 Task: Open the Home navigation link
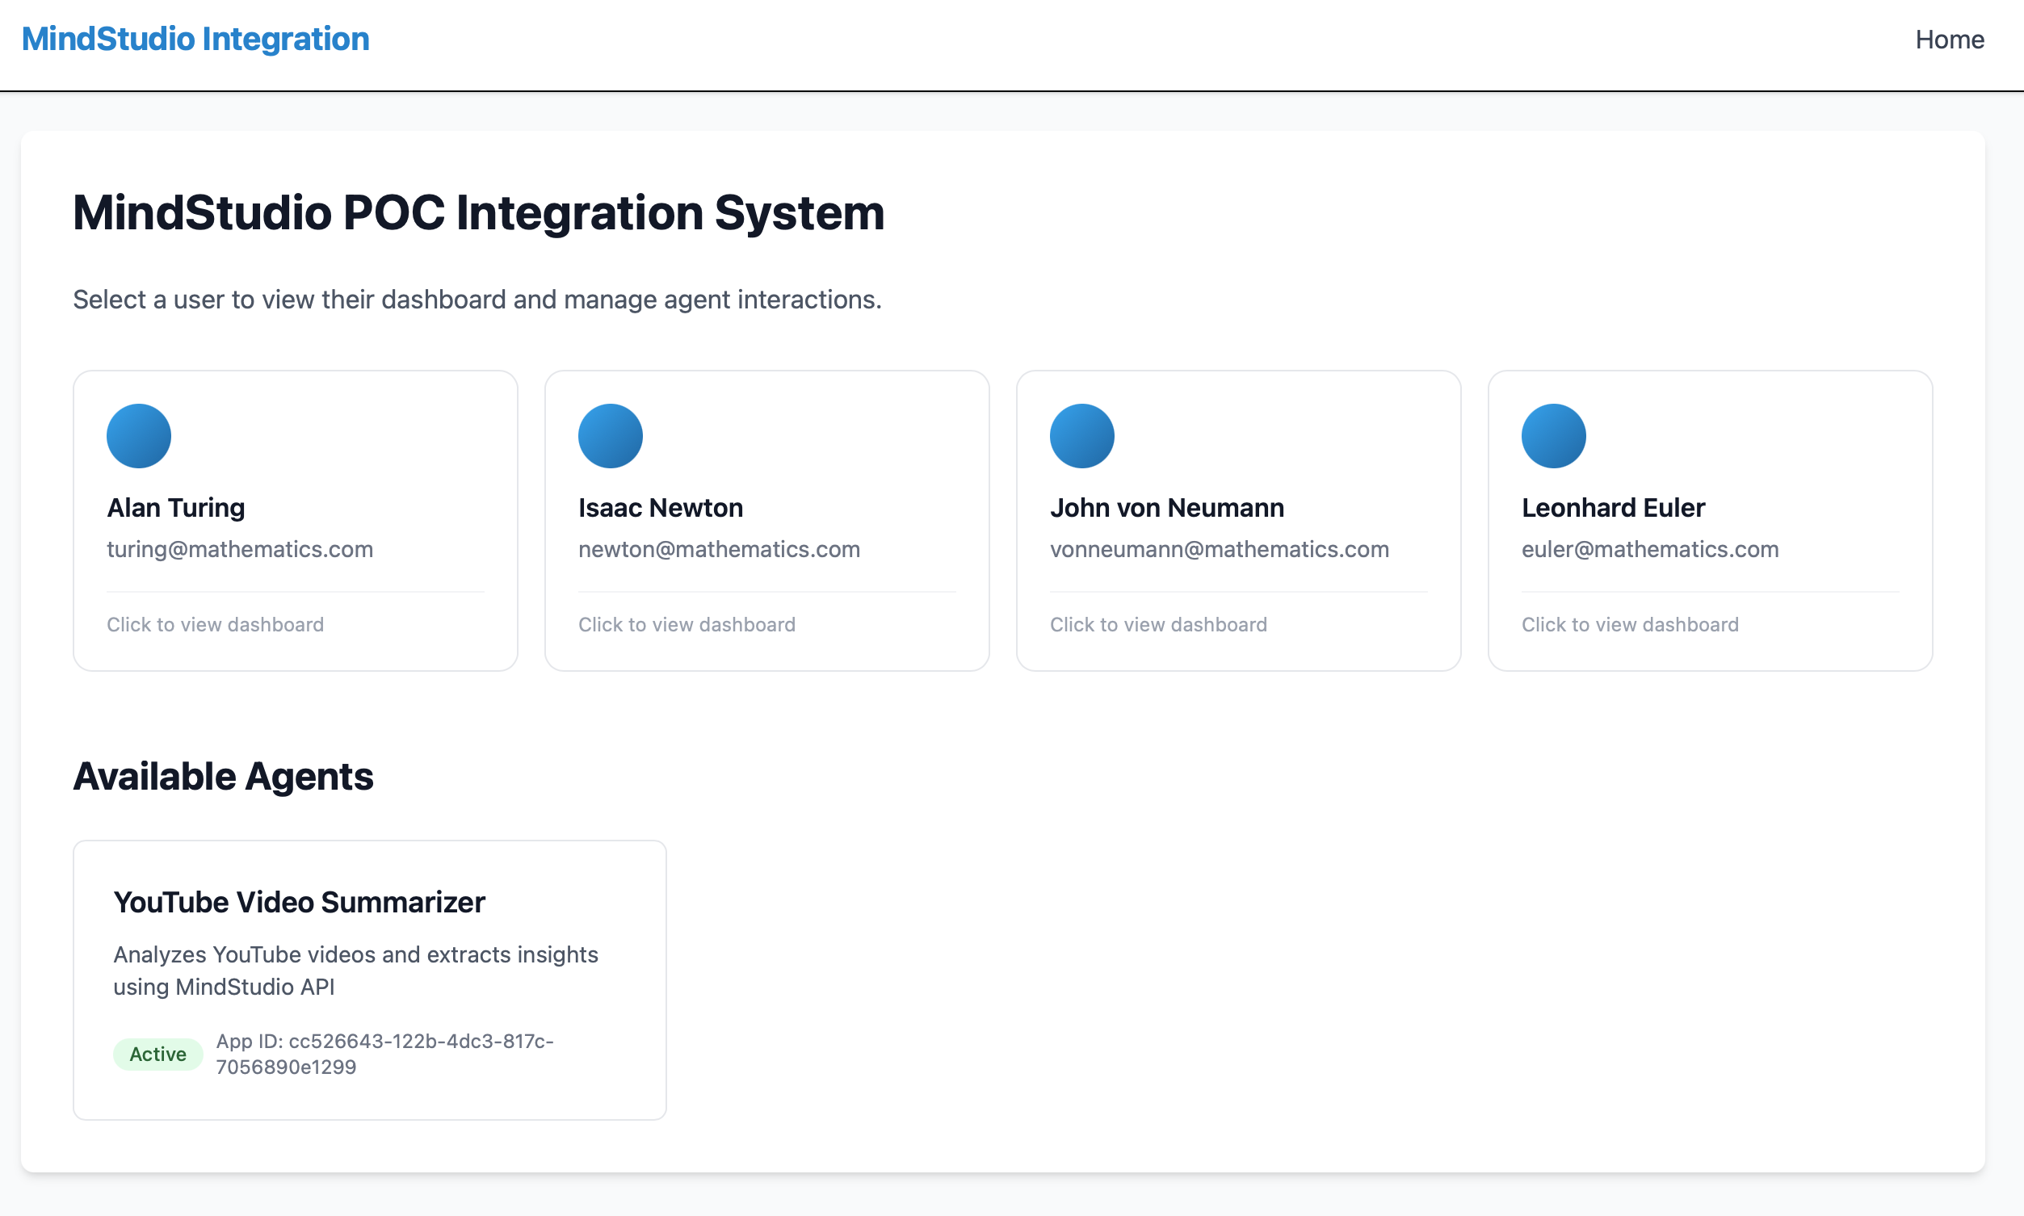click(1950, 40)
